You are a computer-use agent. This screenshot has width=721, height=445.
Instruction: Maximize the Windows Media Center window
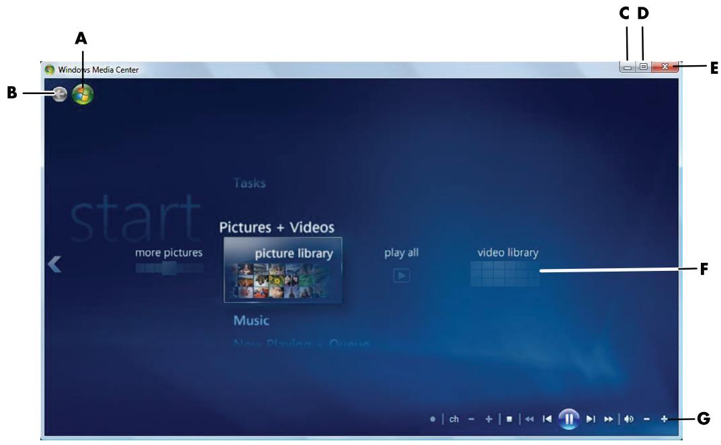point(644,67)
